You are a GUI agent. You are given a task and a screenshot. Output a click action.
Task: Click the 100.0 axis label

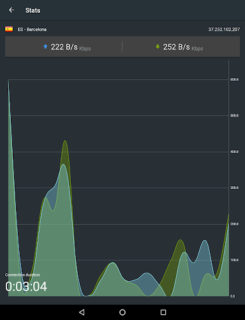pyautogui.click(x=234, y=260)
